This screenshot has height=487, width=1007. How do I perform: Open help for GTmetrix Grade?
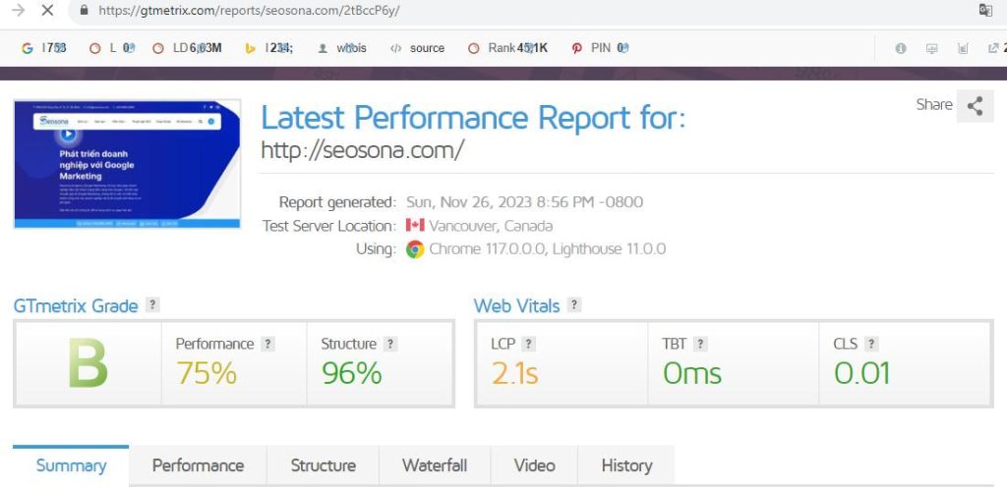[152, 304]
